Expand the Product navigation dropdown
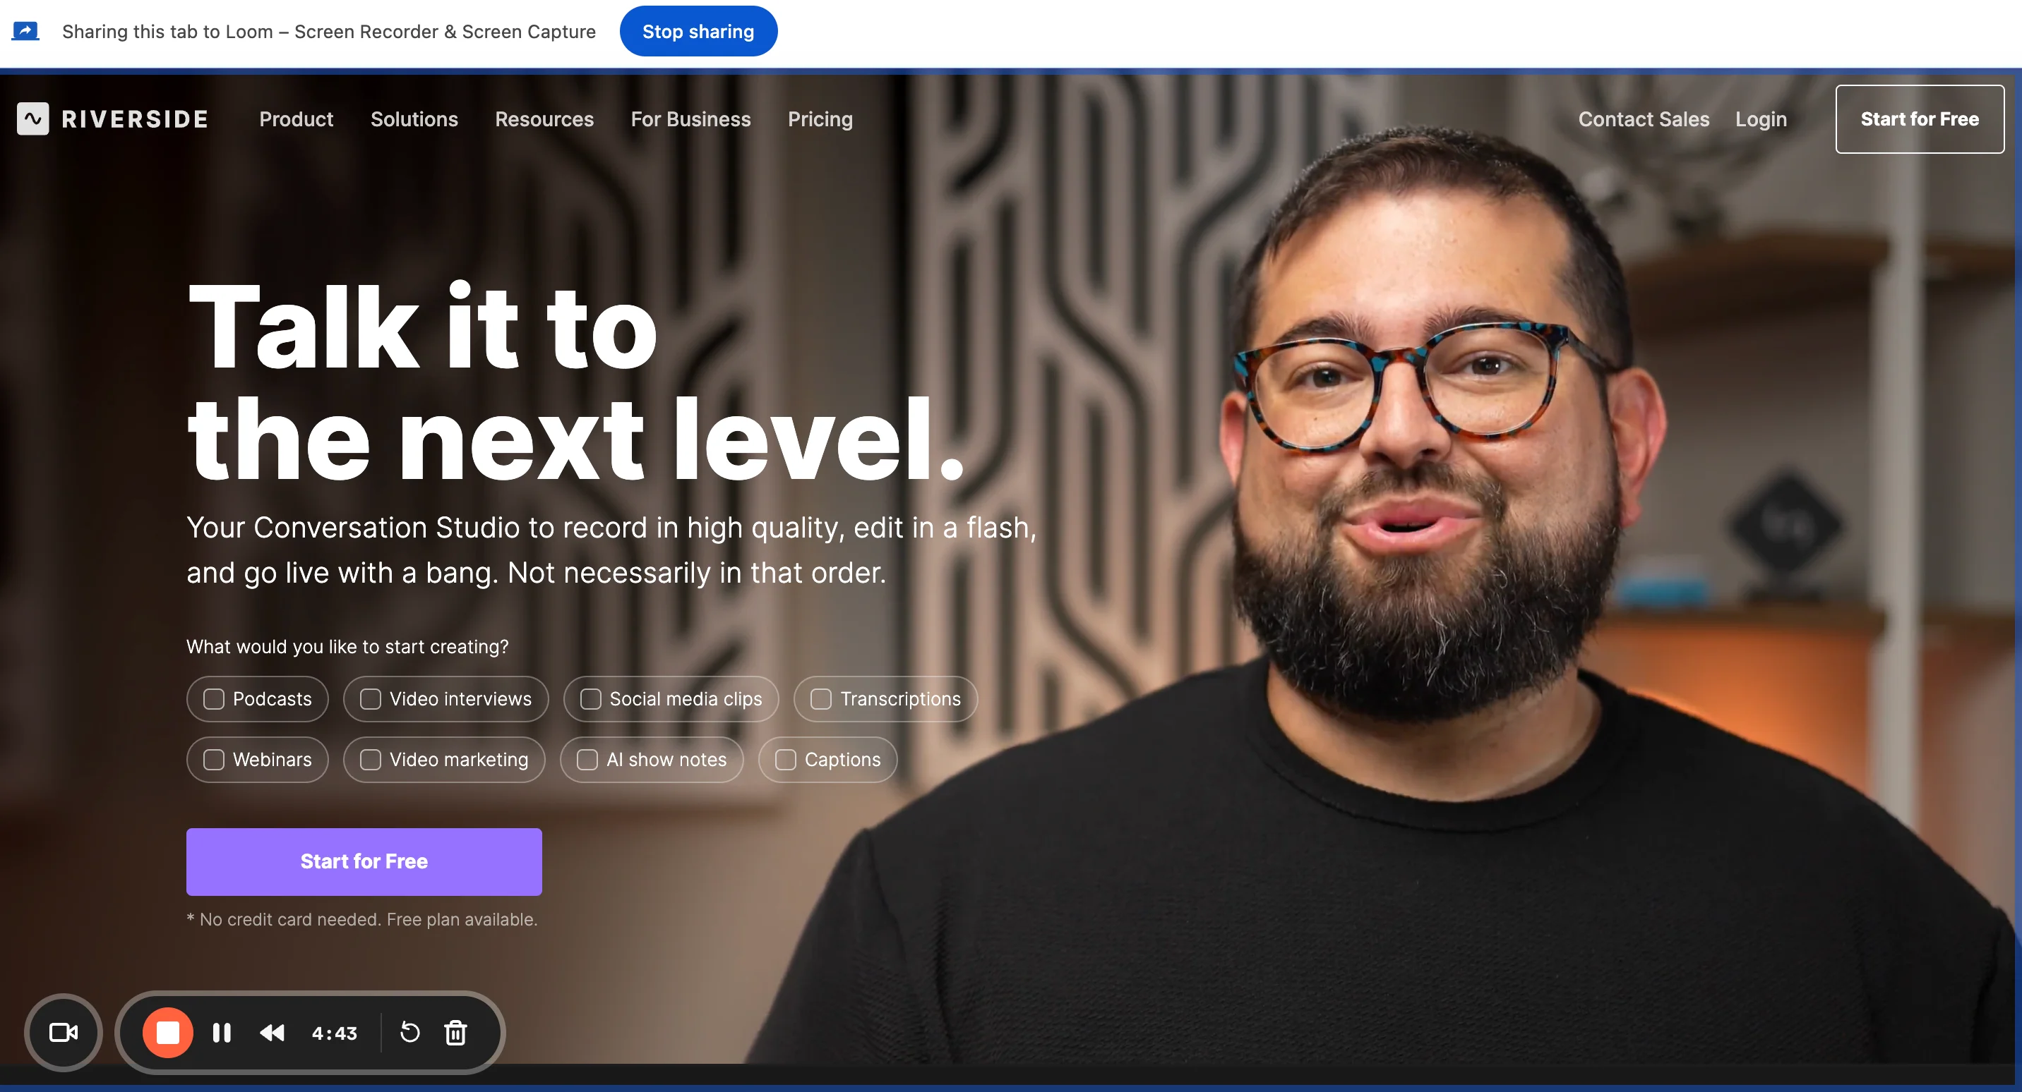The image size is (2022, 1092). (296, 119)
